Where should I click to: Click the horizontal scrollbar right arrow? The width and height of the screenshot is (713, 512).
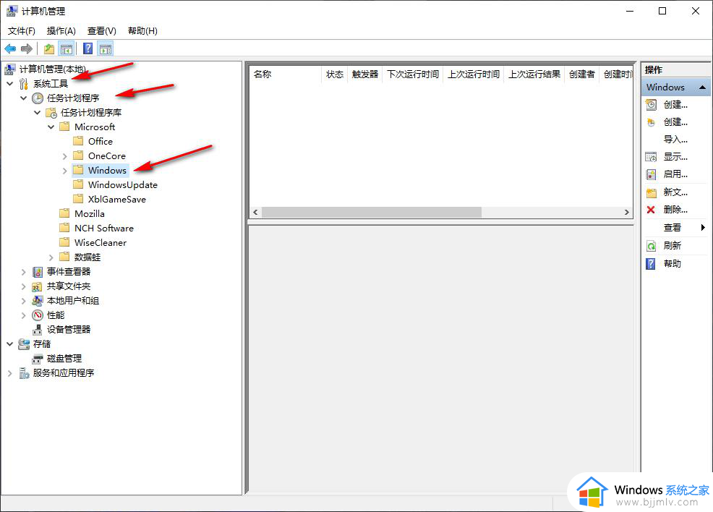click(627, 213)
